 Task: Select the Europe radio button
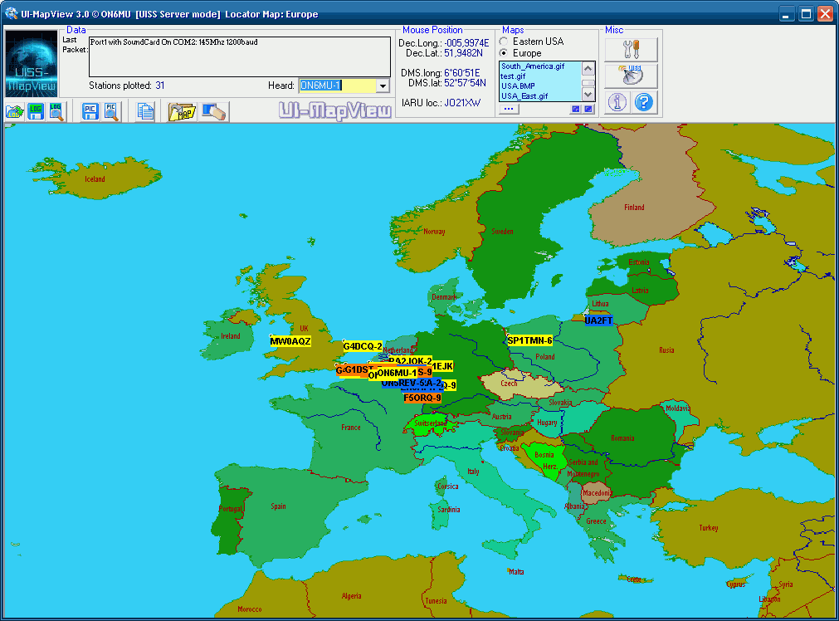coord(504,53)
